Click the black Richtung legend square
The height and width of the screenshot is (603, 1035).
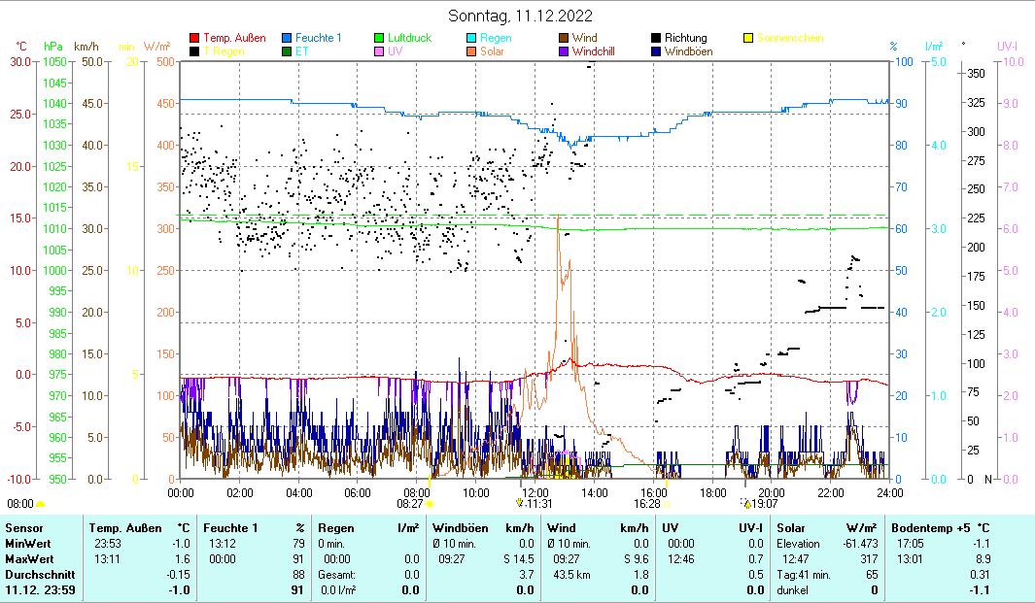click(656, 38)
